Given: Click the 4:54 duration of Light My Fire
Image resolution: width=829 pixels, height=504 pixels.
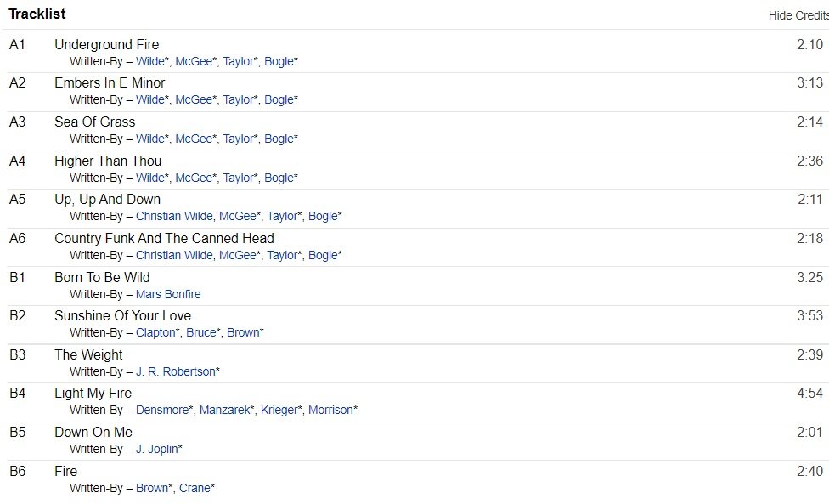Looking at the screenshot, I should coord(809,393).
